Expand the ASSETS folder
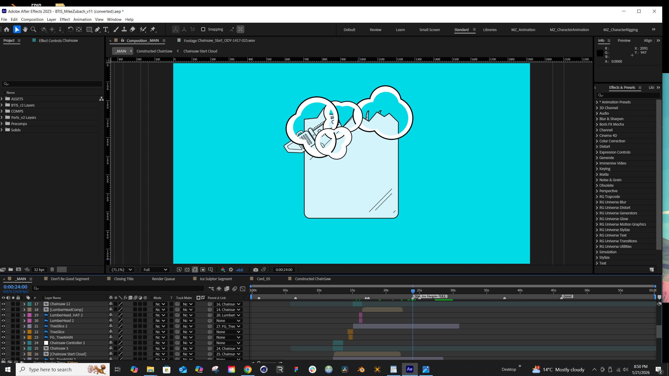Screen dimensions: 669x376 (2, 99)
